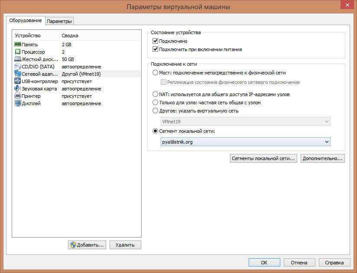Open the pyatilistnik.org LAN segment dropdown
This screenshot has width=357, height=273.
point(245,142)
